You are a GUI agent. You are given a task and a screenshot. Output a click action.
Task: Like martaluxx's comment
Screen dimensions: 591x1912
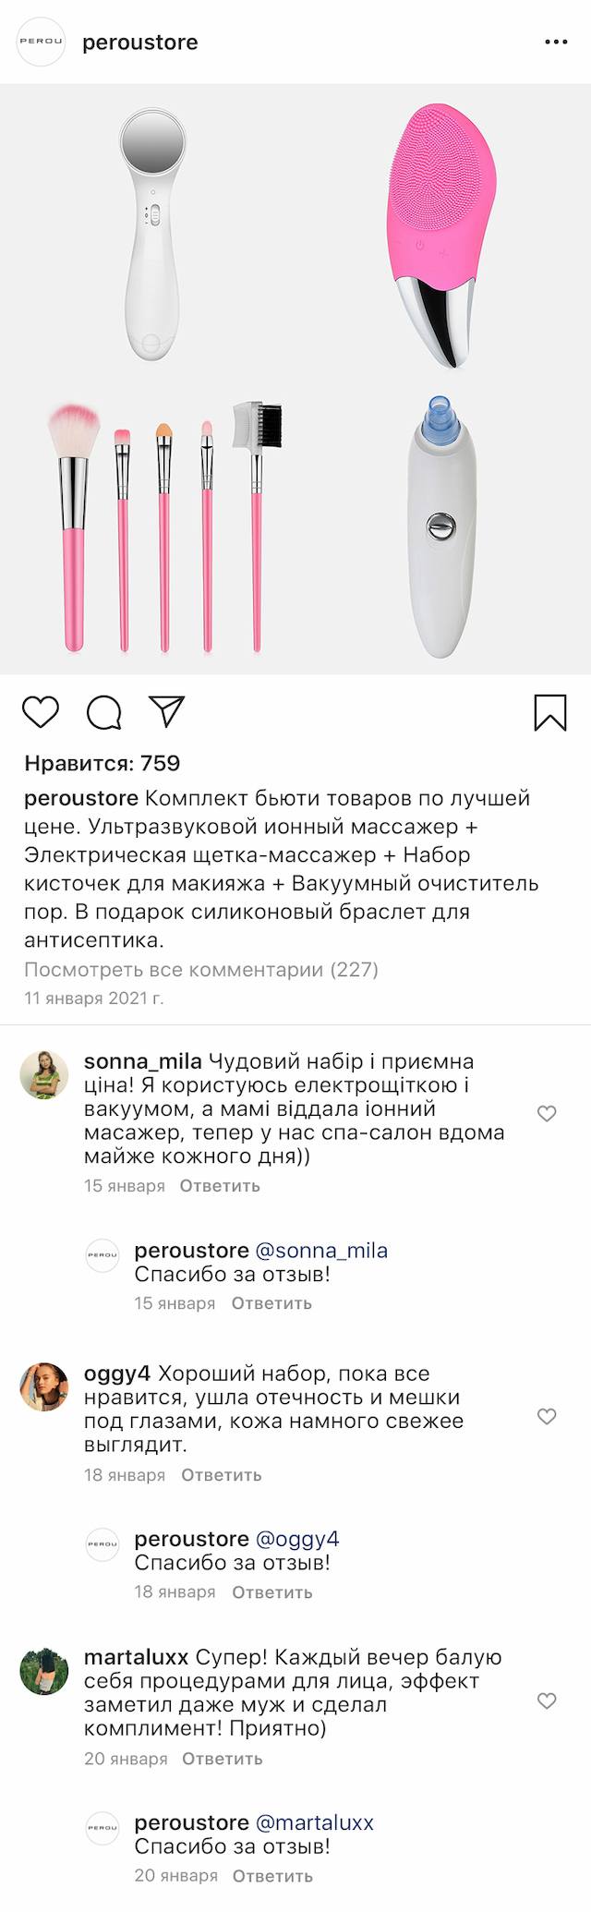click(547, 1700)
